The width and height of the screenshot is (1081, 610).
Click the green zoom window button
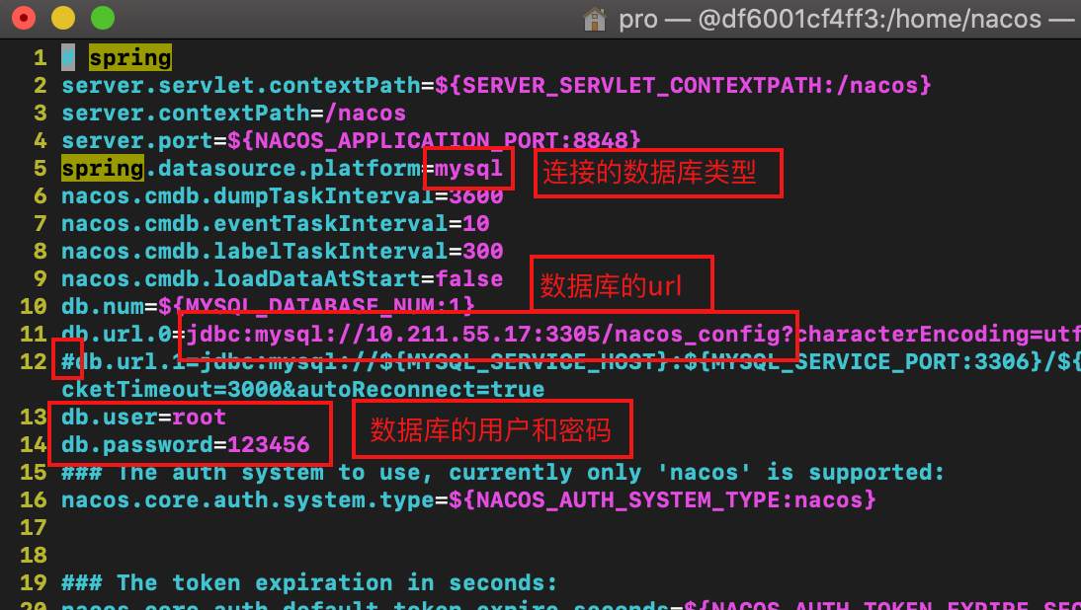click(x=103, y=18)
